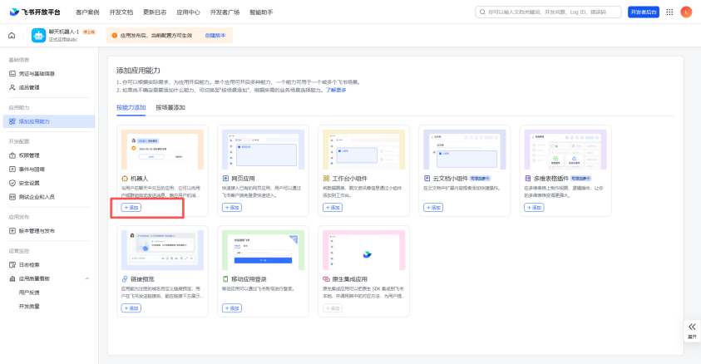Open 安全设置 in the sidebar

click(29, 183)
